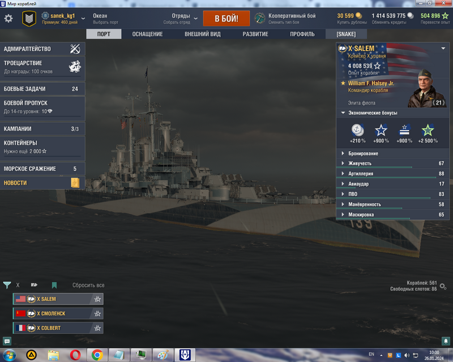453x362 pixels.
Task: Switch to the РАЗВИТИЕ tab
Action: (255, 34)
